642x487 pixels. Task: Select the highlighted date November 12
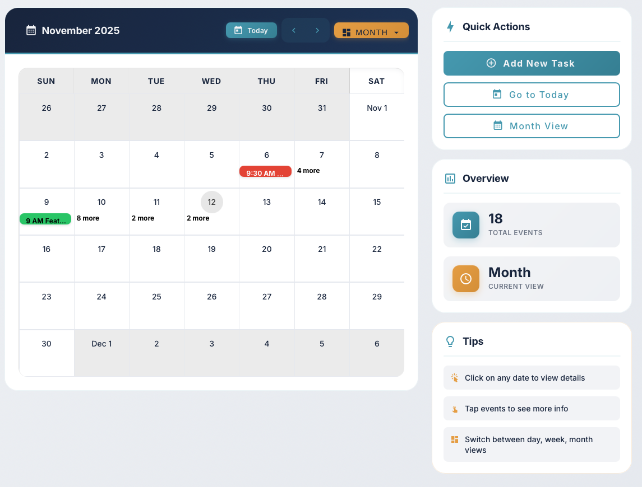point(212,202)
